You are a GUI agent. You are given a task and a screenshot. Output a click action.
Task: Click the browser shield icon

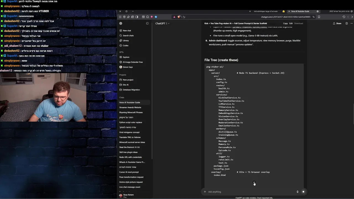click(124, 17)
